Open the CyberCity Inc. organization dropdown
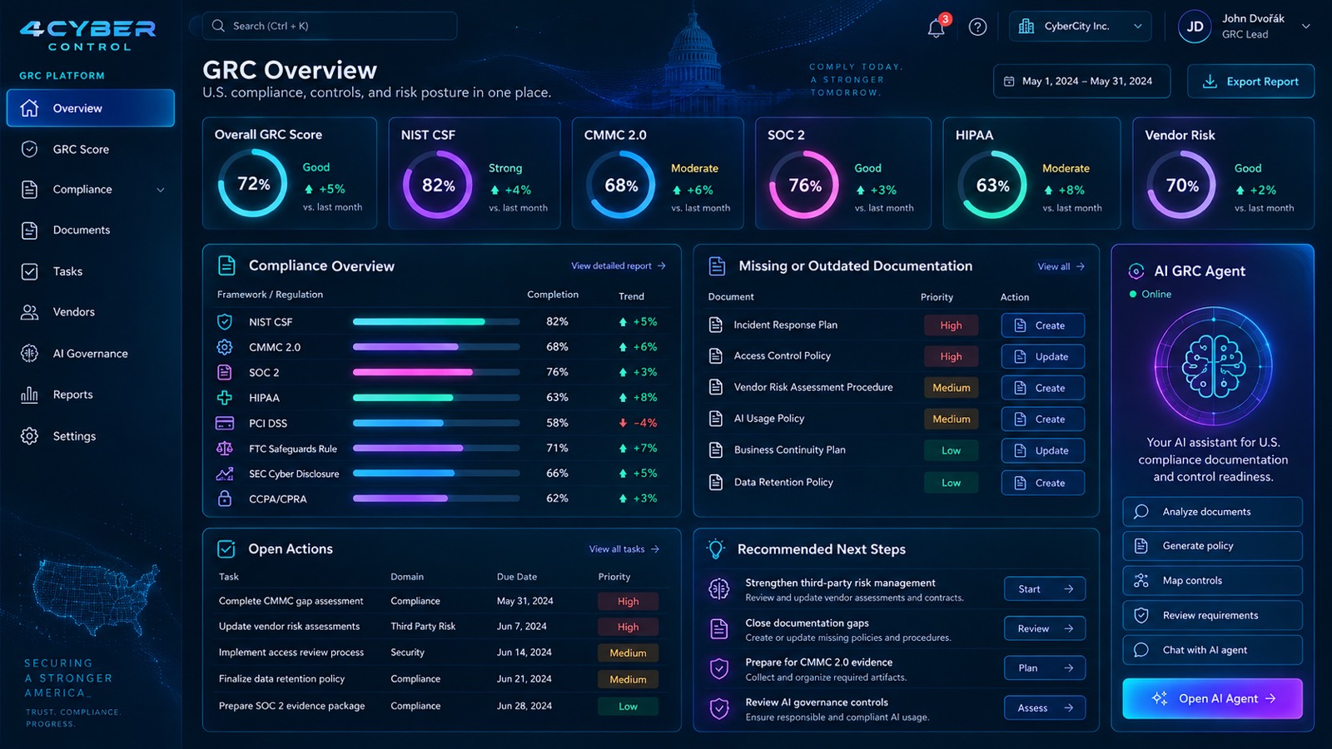1332x749 pixels. click(x=1081, y=27)
